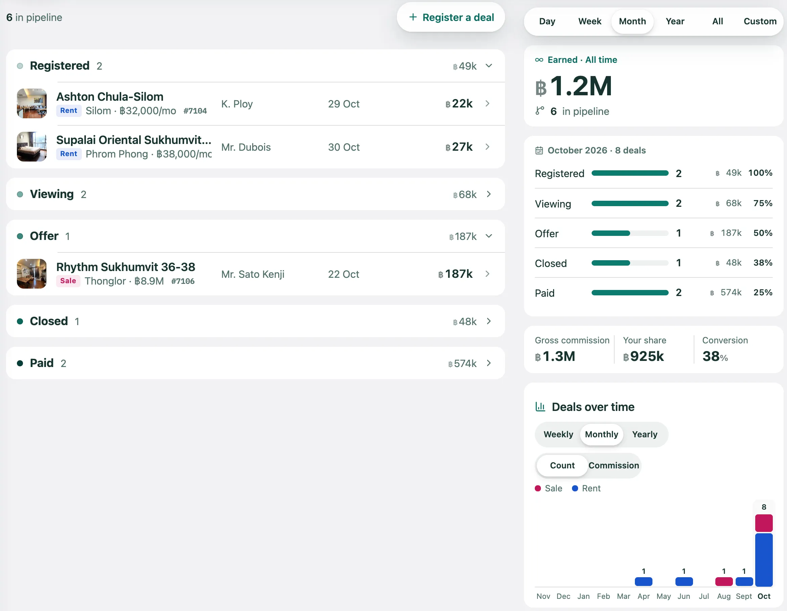Switch chart to Yearly
The width and height of the screenshot is (787, 611).
pos(645,435)
